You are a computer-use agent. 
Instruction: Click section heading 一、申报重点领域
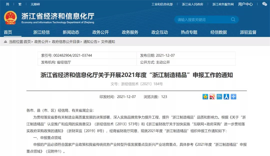[x=47, y=138]
